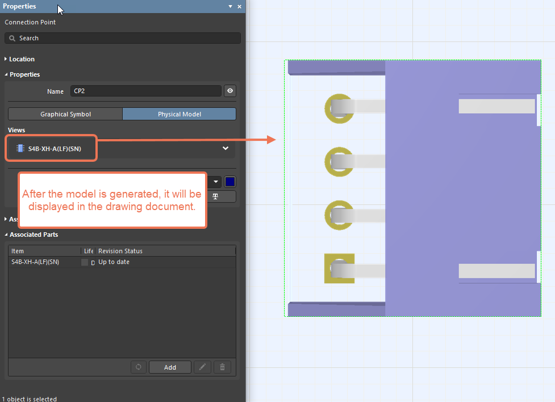The image size is (555, 402).
Task: Expand the Views chevron dropdown
Action: point(226,148)
